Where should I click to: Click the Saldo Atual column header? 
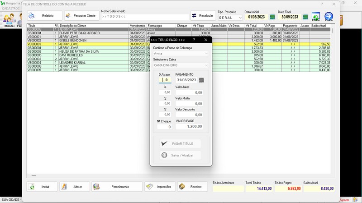(x=320, y=26)
